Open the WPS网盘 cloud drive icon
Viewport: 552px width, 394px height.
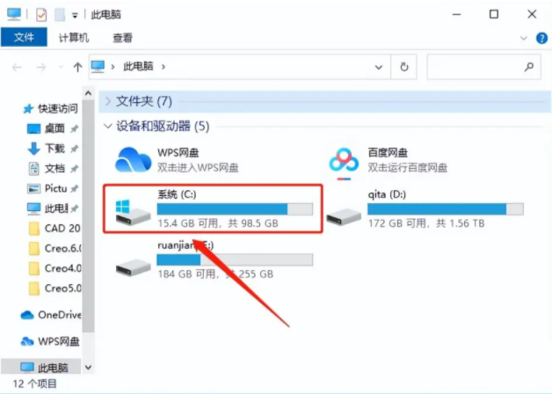[133, 160]
